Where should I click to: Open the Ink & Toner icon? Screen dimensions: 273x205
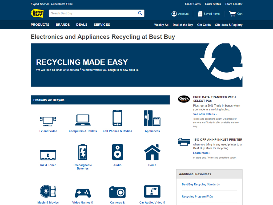tap(48, 155)
